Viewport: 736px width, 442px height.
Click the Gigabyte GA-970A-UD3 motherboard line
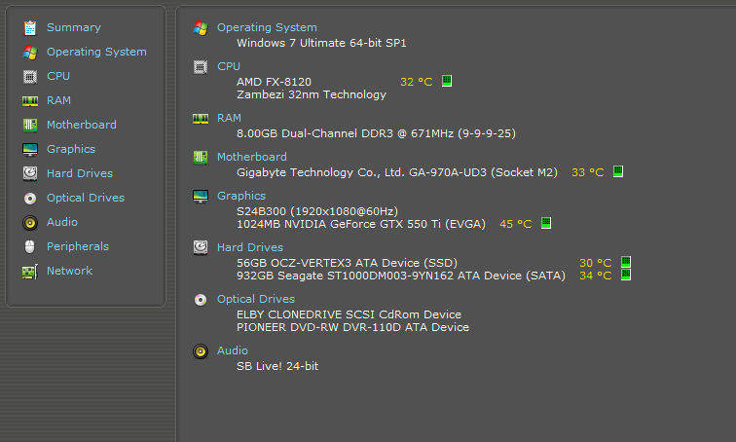click(x=397, y=172)
